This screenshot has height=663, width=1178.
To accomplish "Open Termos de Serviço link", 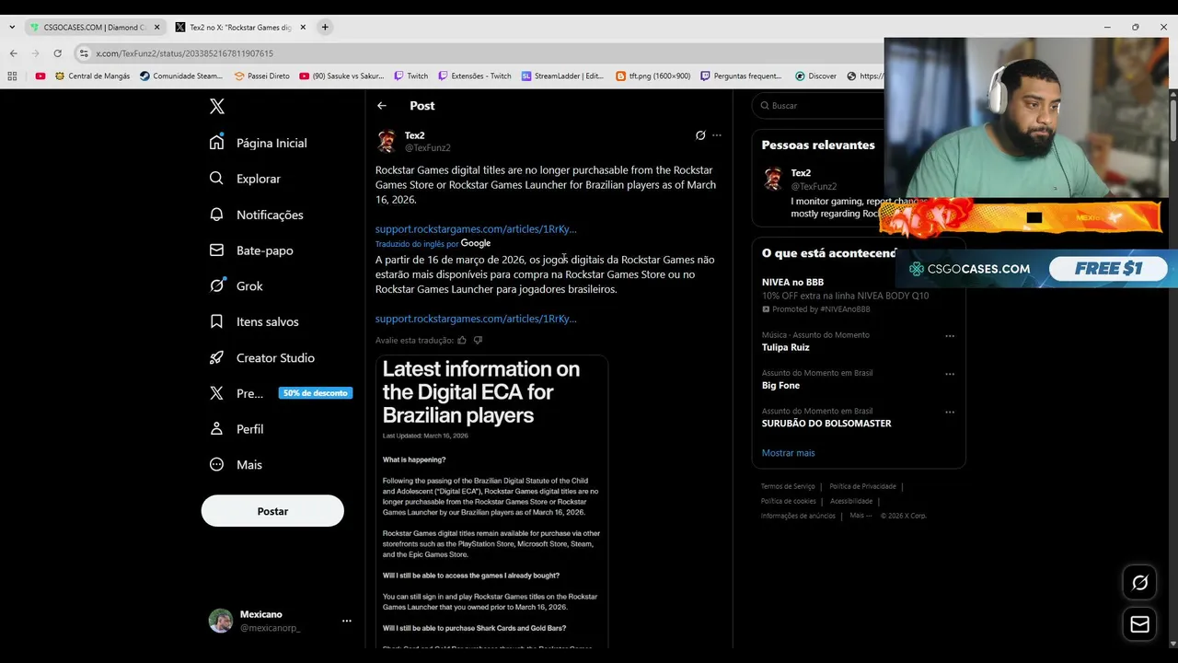I will (788, 486).
